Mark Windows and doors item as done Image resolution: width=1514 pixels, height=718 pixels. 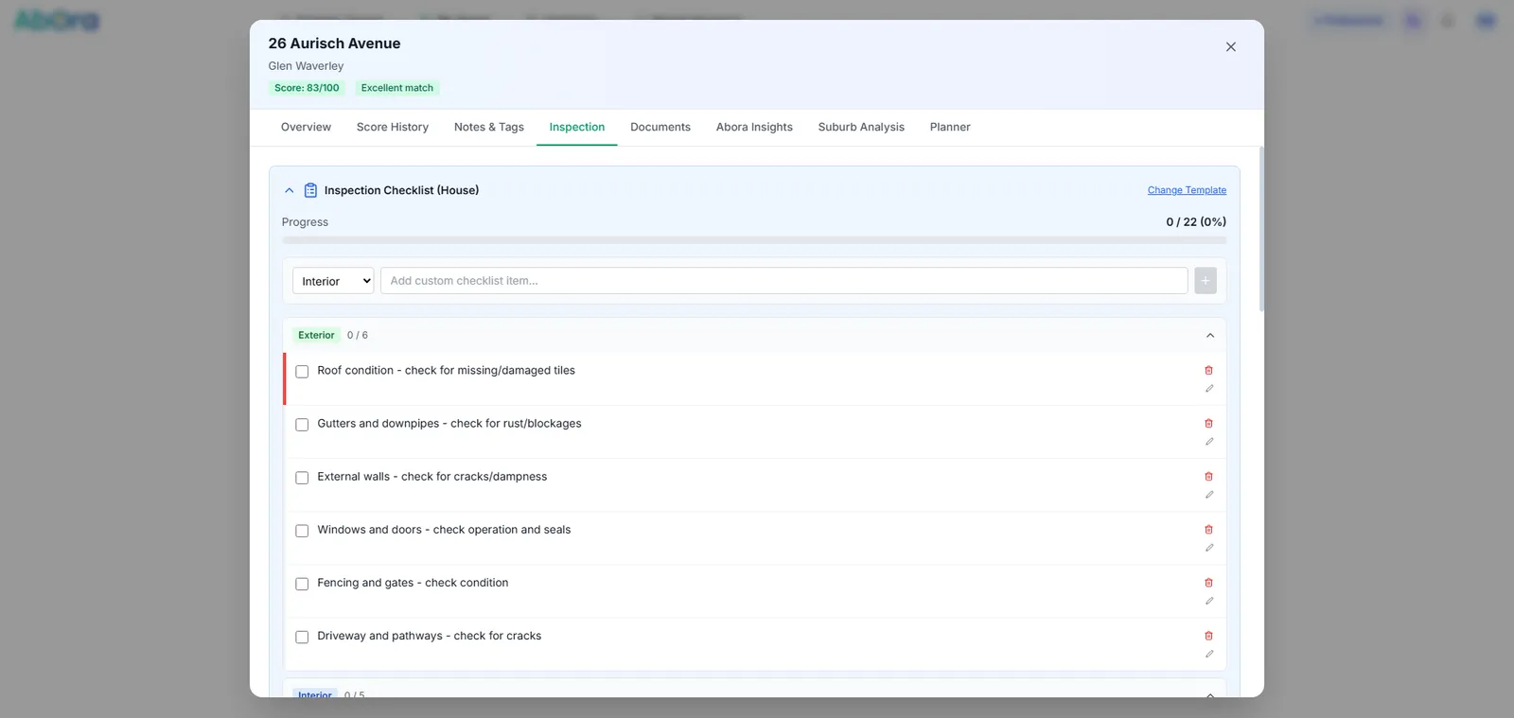pyautogui.click(x=302, y=531)
